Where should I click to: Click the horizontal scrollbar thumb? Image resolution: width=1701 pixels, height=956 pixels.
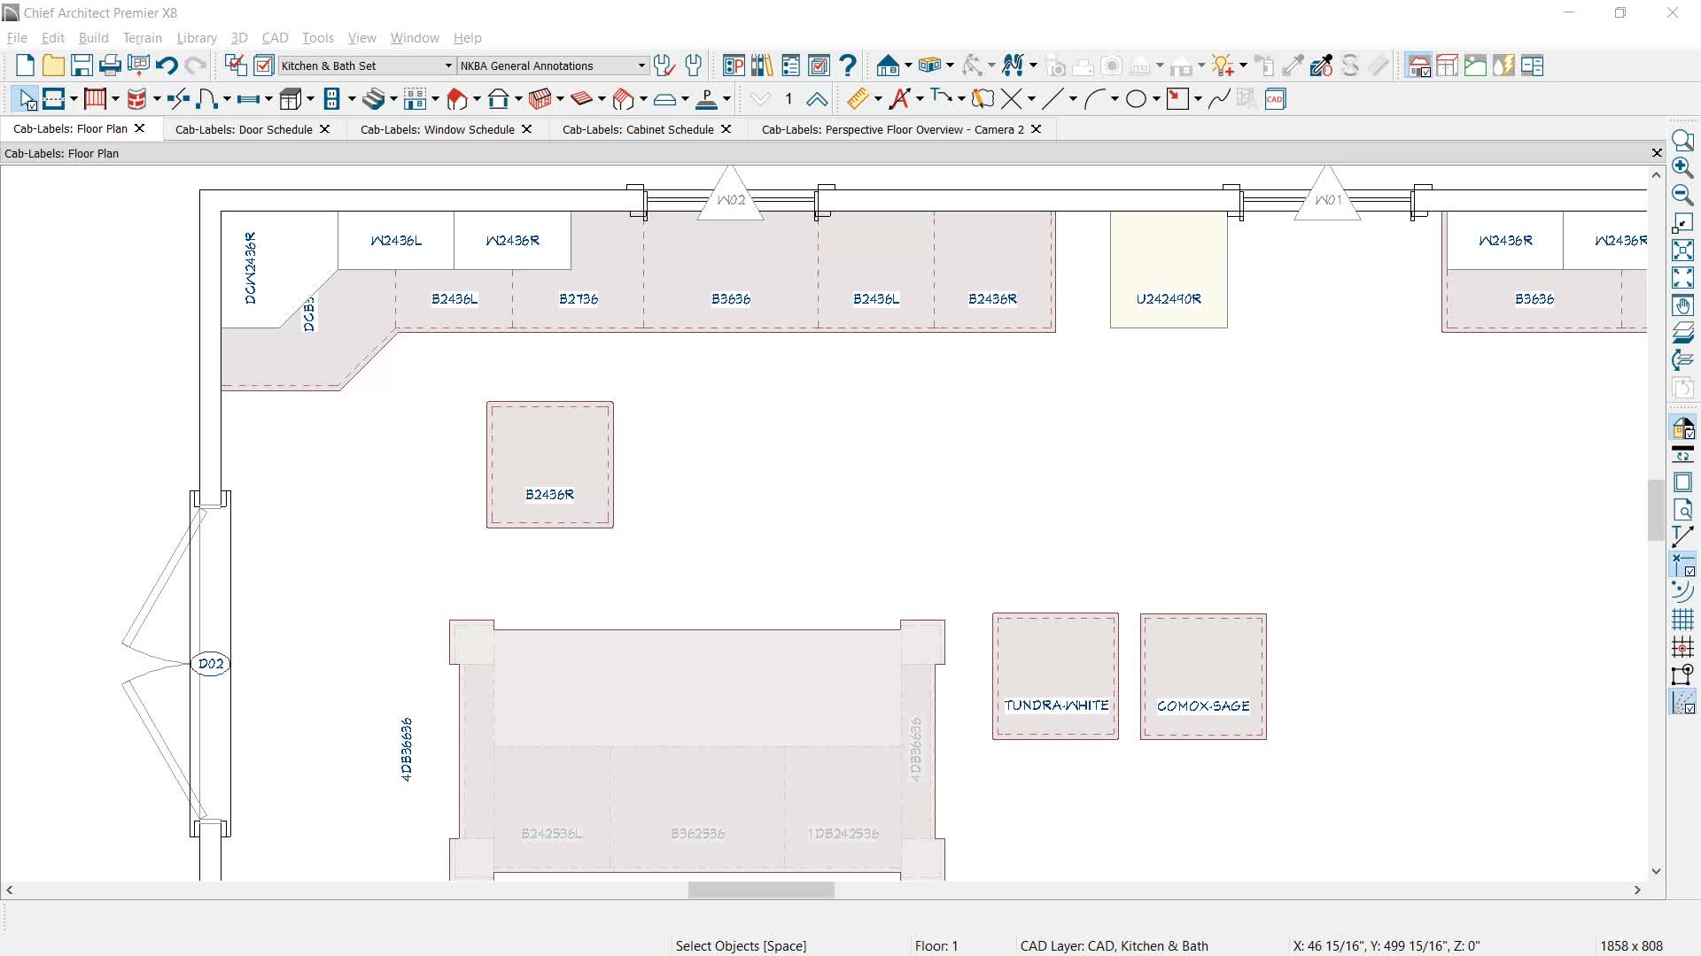(x=761, y=890)
